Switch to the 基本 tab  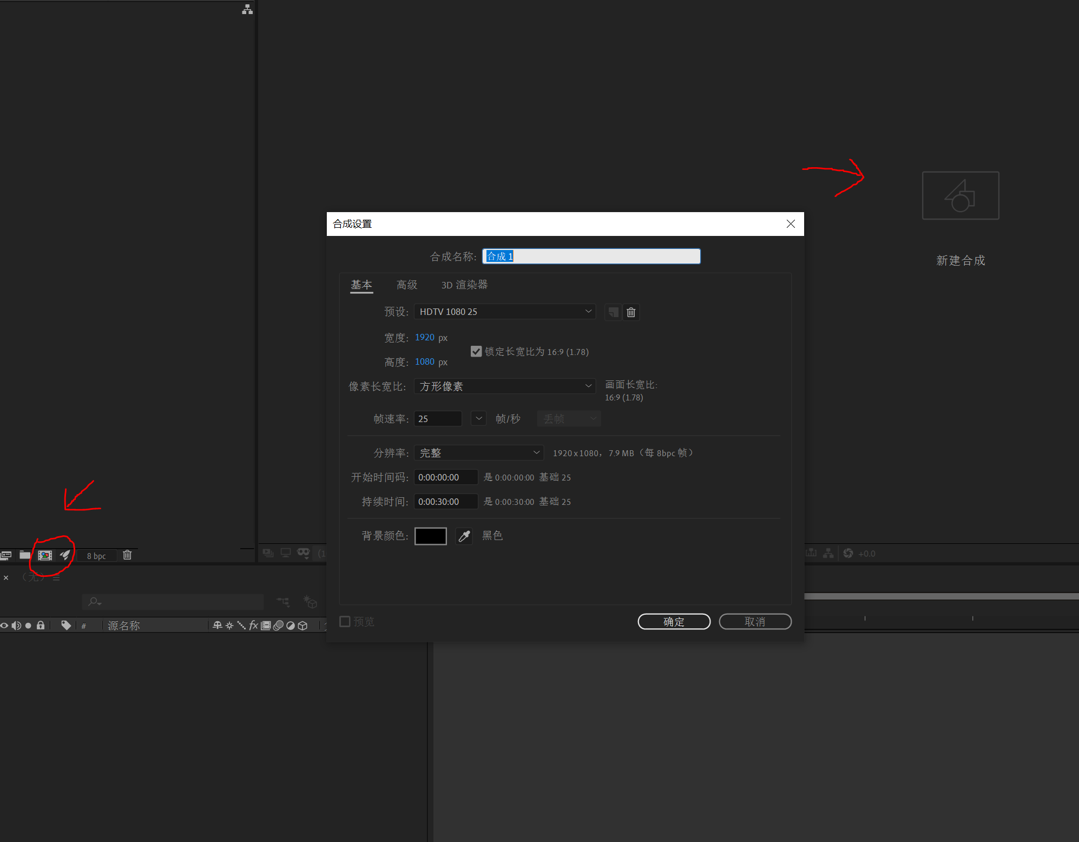[x=361, y=285]
